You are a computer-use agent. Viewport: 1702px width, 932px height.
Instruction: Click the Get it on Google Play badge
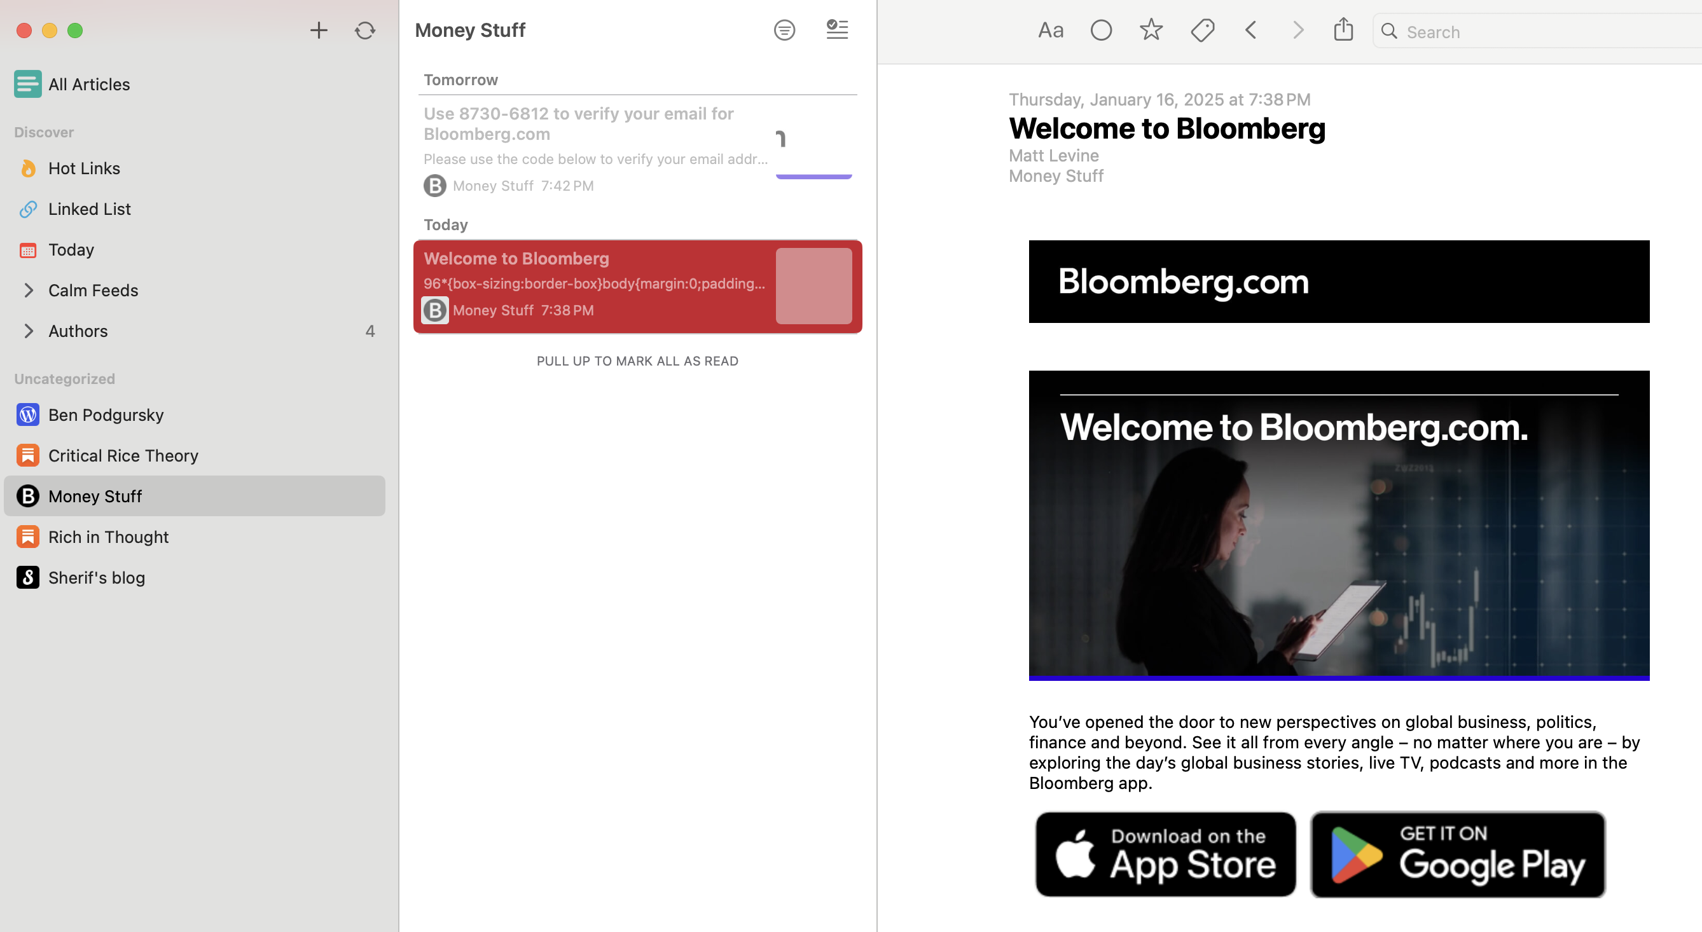pos(1458,854)
